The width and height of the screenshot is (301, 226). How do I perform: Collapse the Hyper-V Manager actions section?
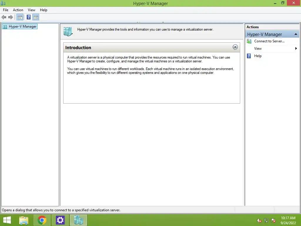pos(296,34)
